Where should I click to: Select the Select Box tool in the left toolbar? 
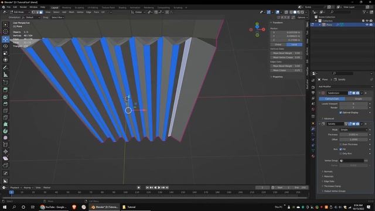tap(5, 25)
